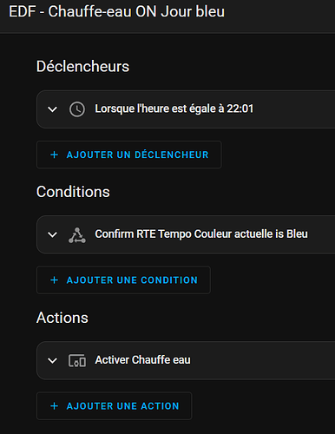Open the 'Confirm RTE Tempo Couleur actuelle is Bleu' row
Viewport: 335px width, 434px height.
pos(186,234)
